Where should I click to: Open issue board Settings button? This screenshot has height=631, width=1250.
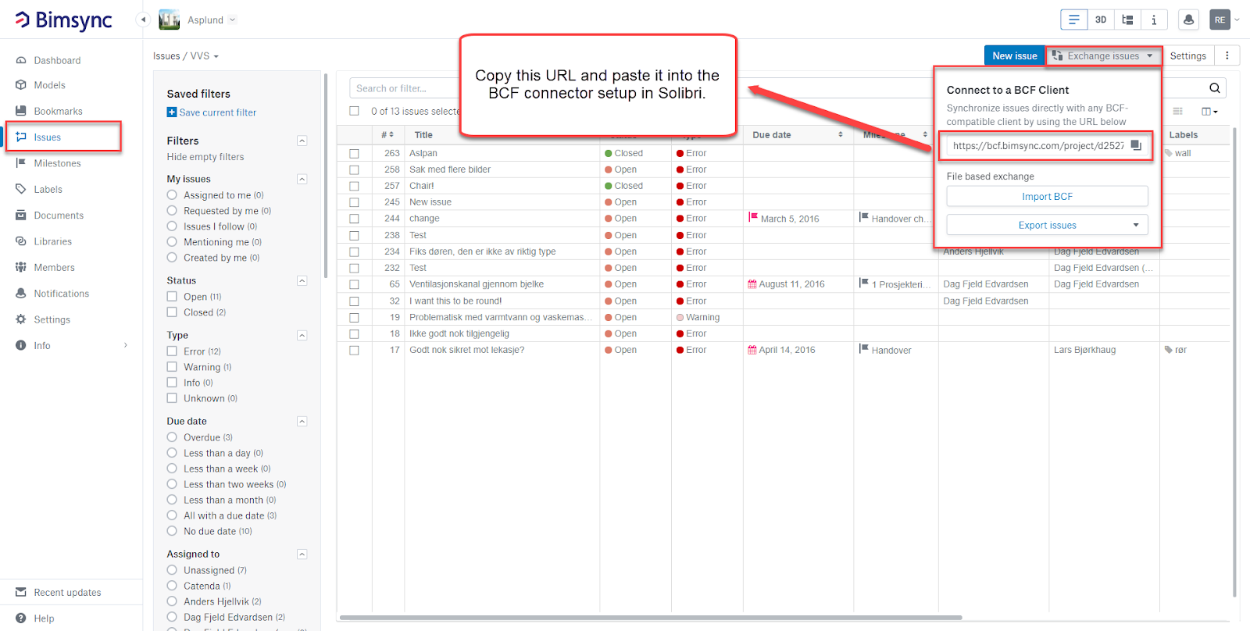[x=1187, y=55]
